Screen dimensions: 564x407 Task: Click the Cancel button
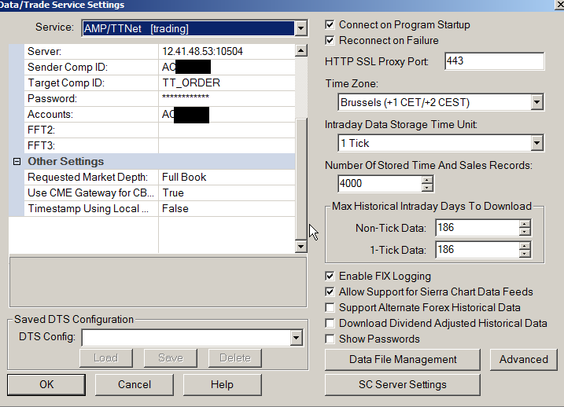point(135,385)
